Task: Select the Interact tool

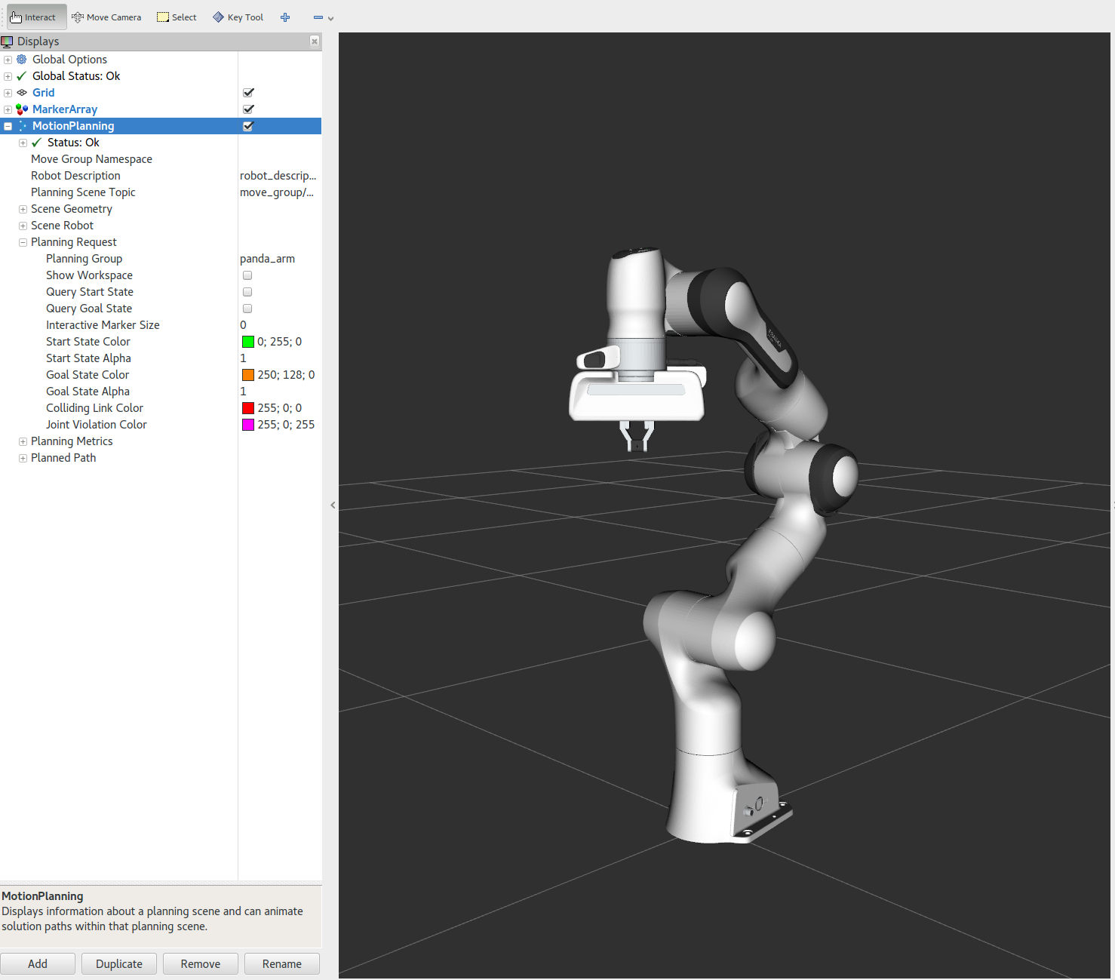Action: point(34,17)
